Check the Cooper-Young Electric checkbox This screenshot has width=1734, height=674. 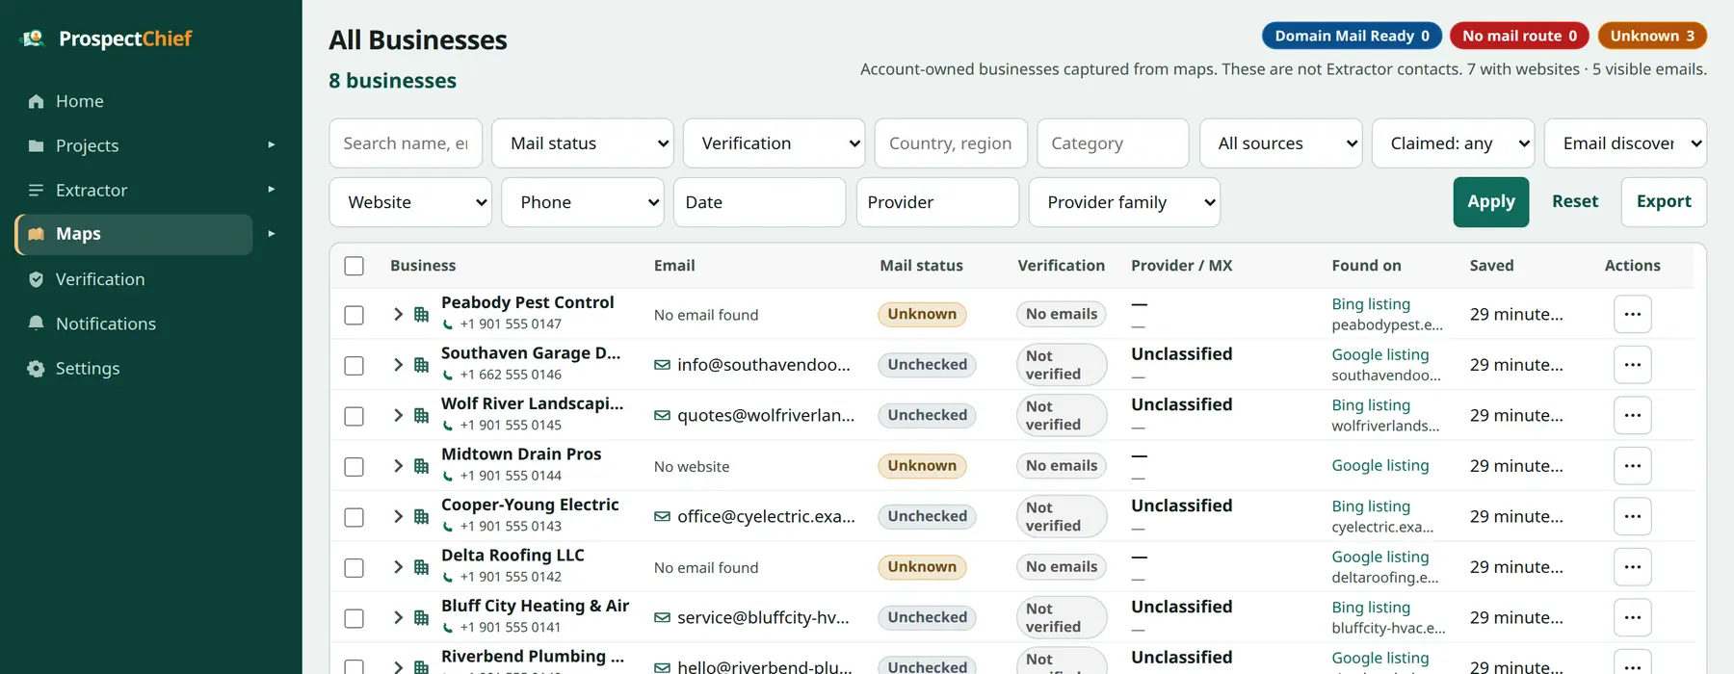[355, 517]
